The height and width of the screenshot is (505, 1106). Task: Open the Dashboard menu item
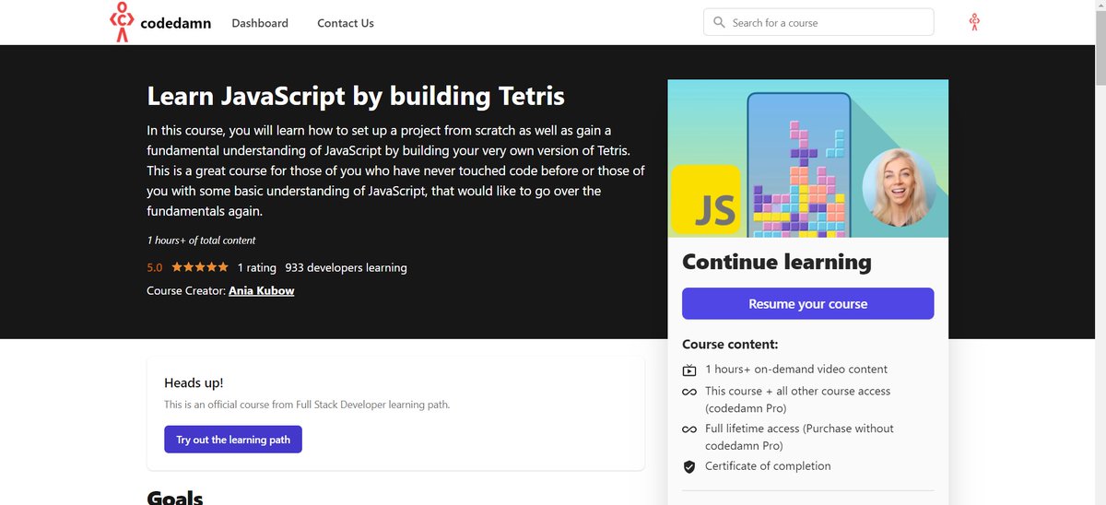click(x=260, y=23)
